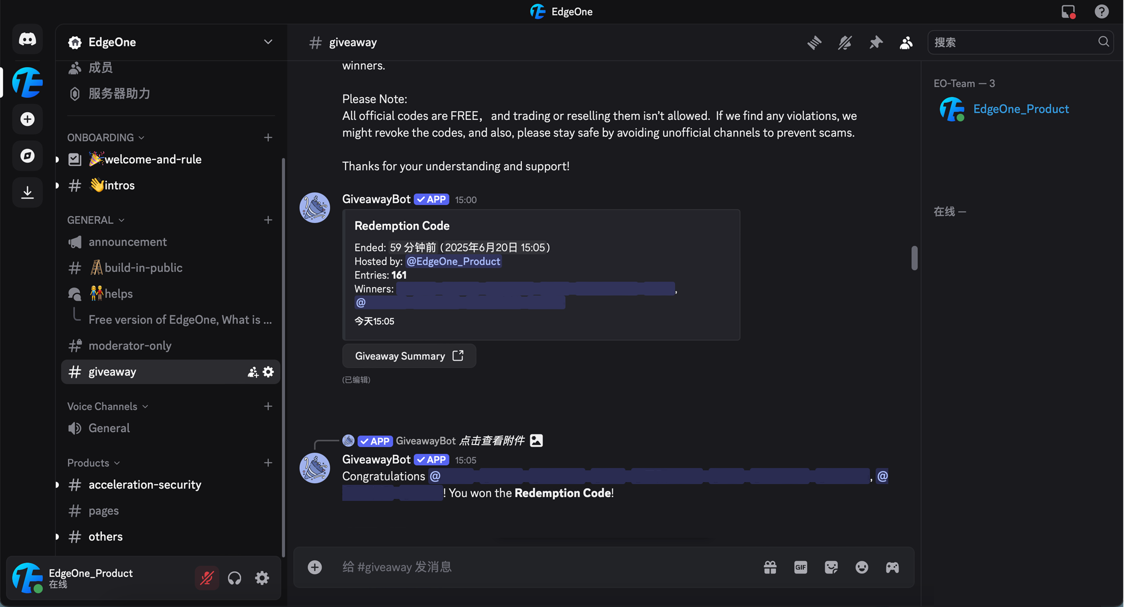Collapse the ONBOARDING category
1124x607 pixels.
[x=105, y=137]
